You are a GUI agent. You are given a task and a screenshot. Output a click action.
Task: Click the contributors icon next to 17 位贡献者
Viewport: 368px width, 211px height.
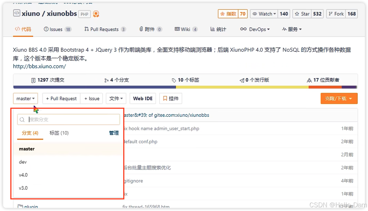click(309, 80)
